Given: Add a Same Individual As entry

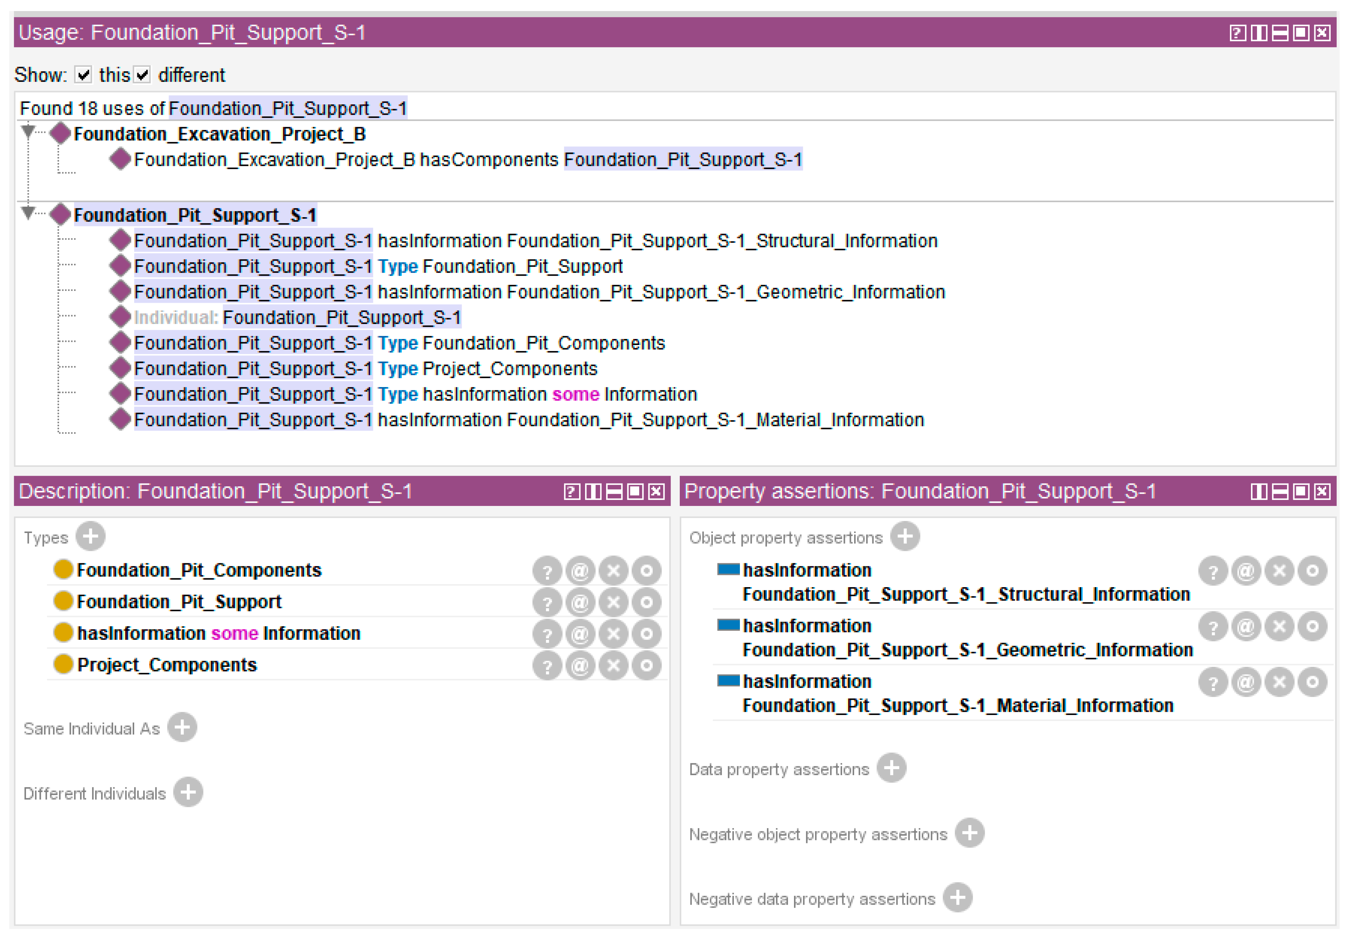Looking at the screenshot, I should click(182, 728).
